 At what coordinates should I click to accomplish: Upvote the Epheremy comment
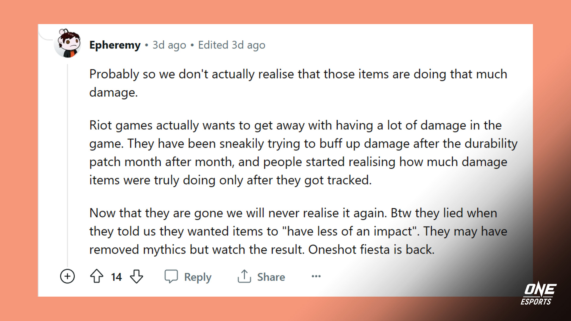coord(97,276)
